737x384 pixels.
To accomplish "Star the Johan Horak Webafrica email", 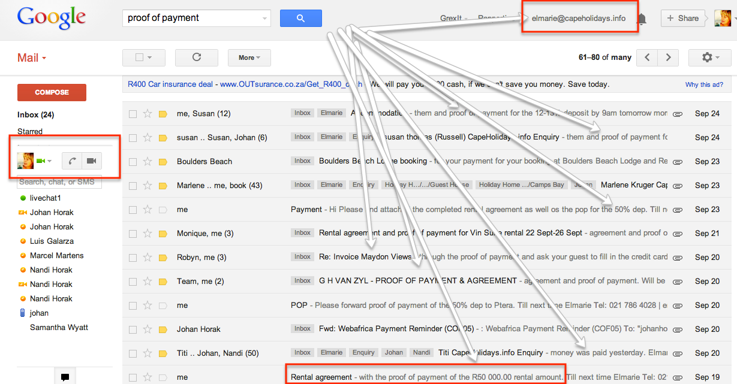I will pyautogui.click(x=148, y=329).
